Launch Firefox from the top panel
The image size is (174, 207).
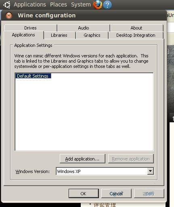pyautogui.click(x=98, y=4)
